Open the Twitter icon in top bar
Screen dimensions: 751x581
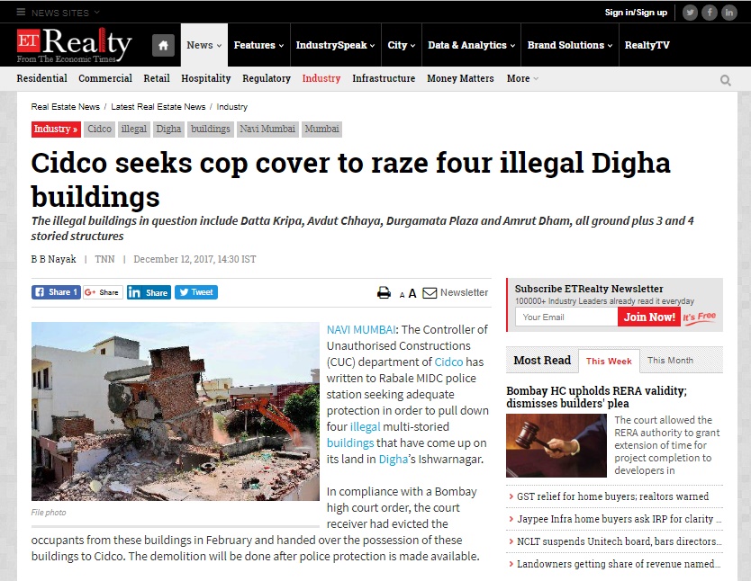(x=690, y=13)
